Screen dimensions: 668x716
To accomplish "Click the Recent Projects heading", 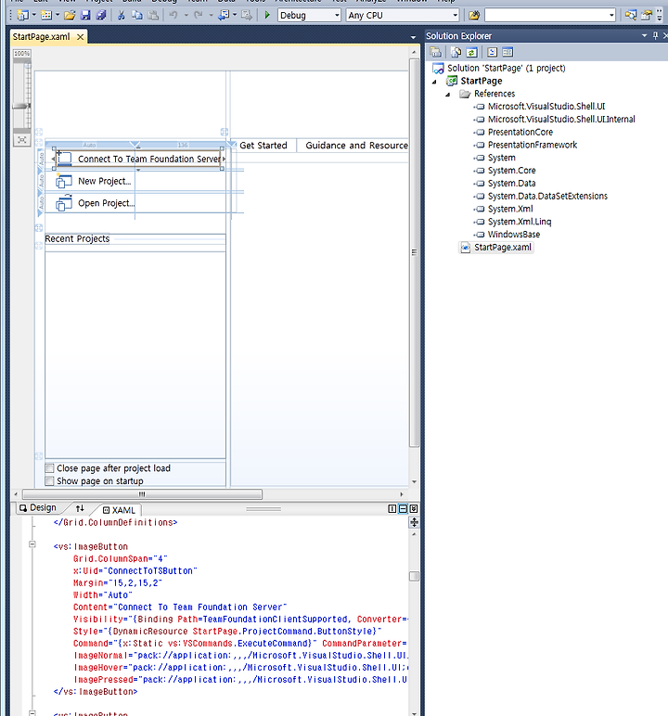I will pos(77,238).
